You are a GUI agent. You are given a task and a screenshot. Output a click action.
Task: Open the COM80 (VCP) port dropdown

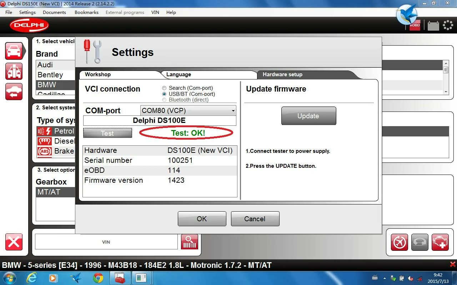point(188,110)
